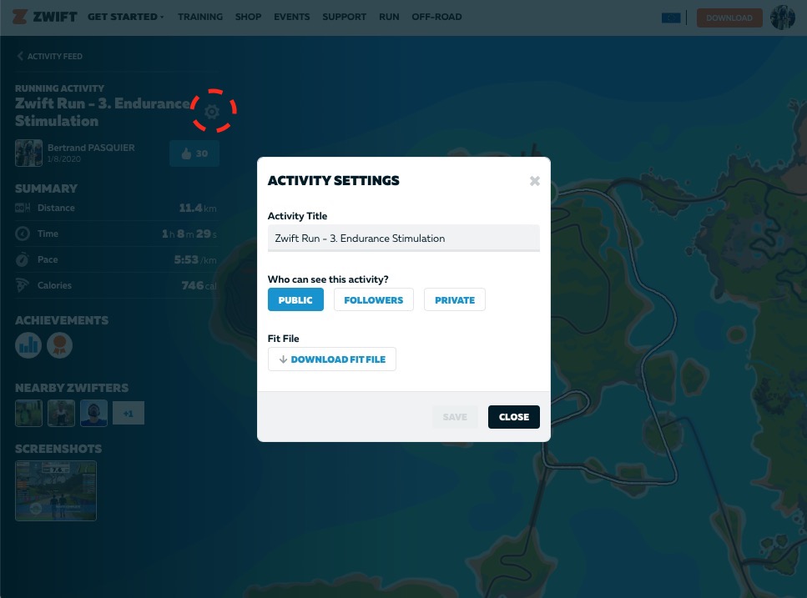This screenshot has height=598, width=807.
Task: Click the 11.4 km distance value
Action: coord(198,208)
